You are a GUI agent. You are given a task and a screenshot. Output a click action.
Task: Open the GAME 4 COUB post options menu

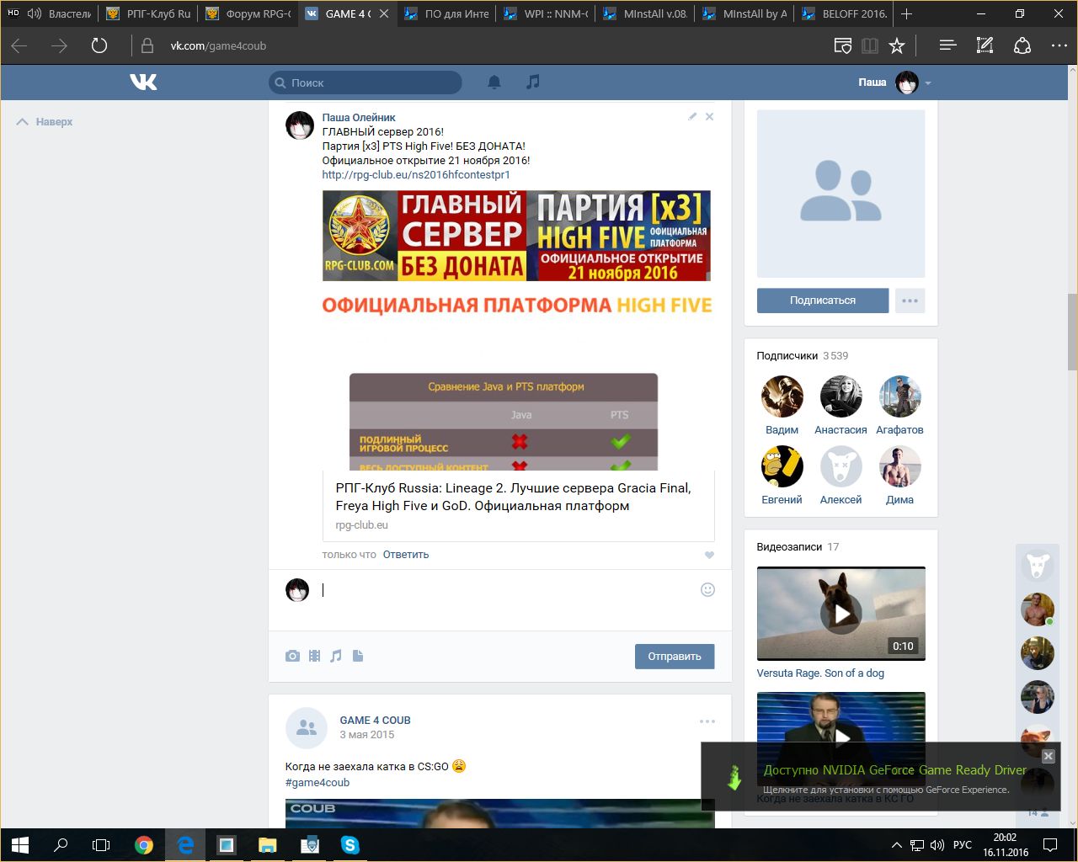click(707, 721)
